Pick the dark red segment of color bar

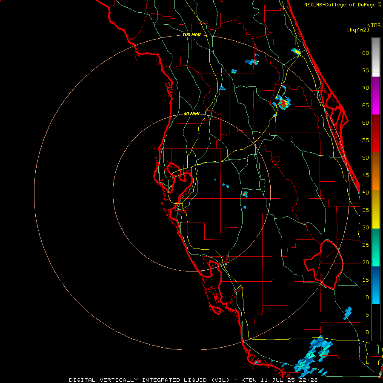[x=376, y=134]
